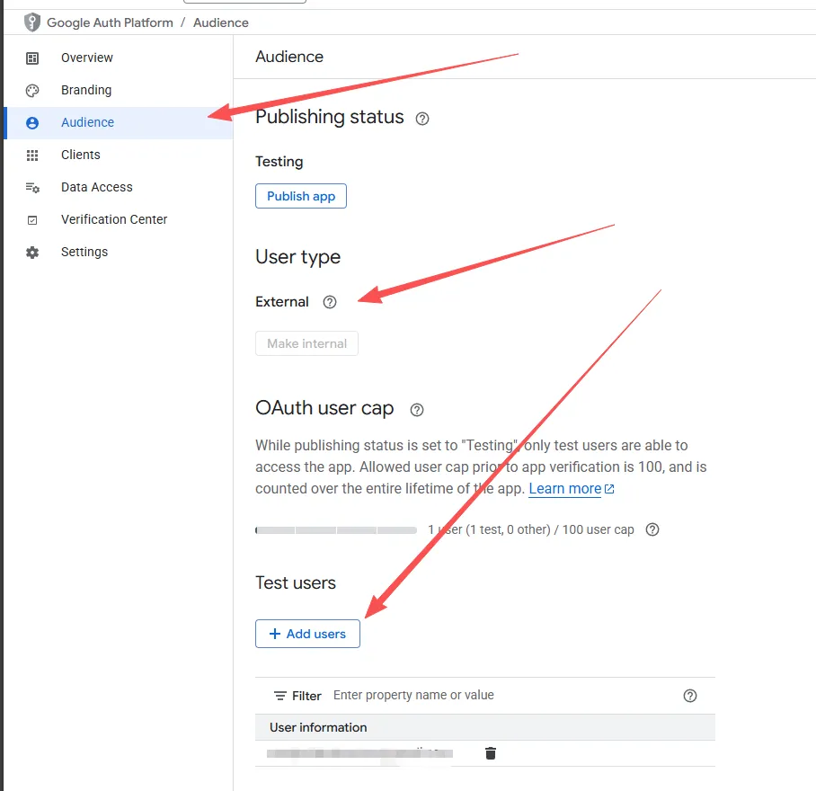This screenshot has height=791, width=816.
Task: Click the User information column header
Action: pos(318,727)
